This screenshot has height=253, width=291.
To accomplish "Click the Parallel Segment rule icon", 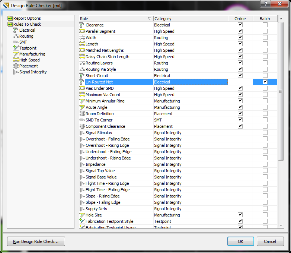I will pos(82,31).
